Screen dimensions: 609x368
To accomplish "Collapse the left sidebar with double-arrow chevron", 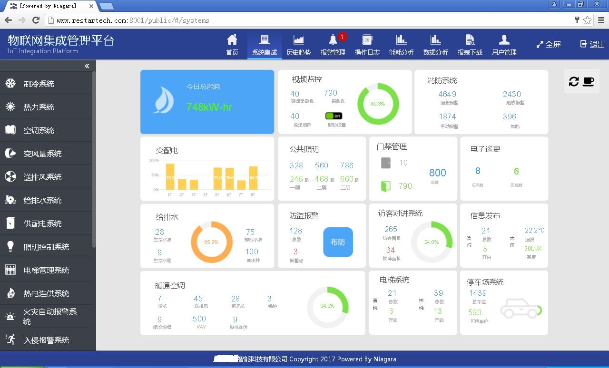I will pos(87,66).
